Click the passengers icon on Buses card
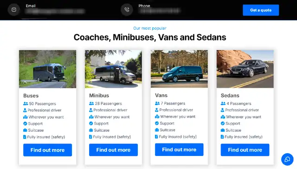The width and height of the screenshot is (297, 169). click(26, 104)
